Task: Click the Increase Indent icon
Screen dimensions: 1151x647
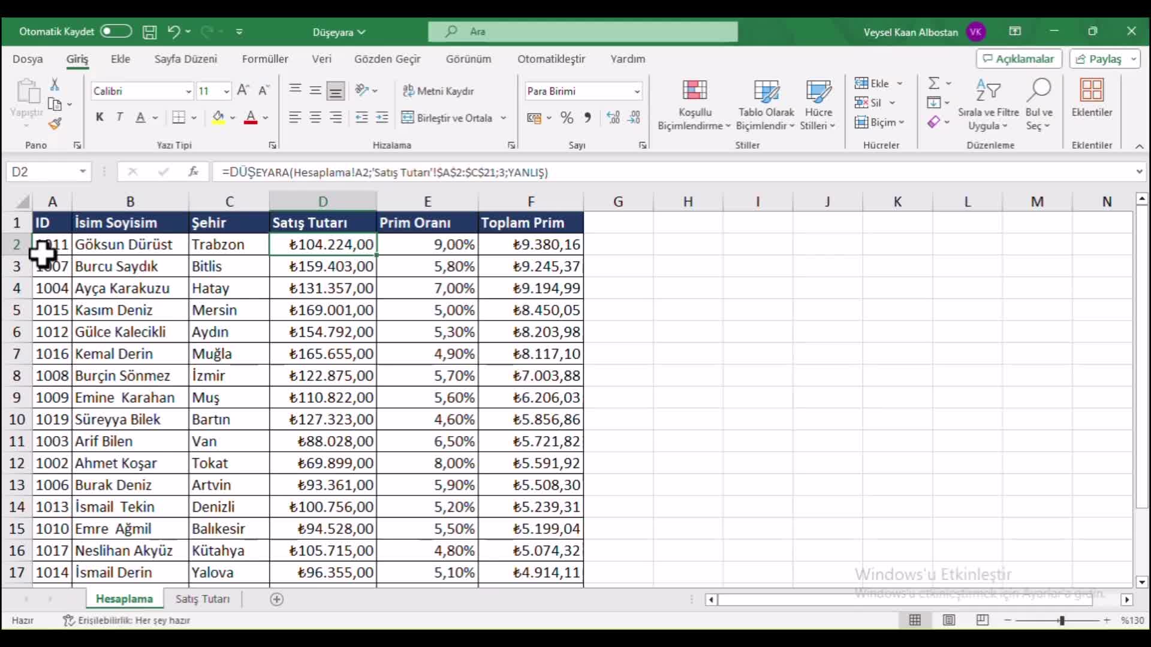Action: click(x=382, y=118)
